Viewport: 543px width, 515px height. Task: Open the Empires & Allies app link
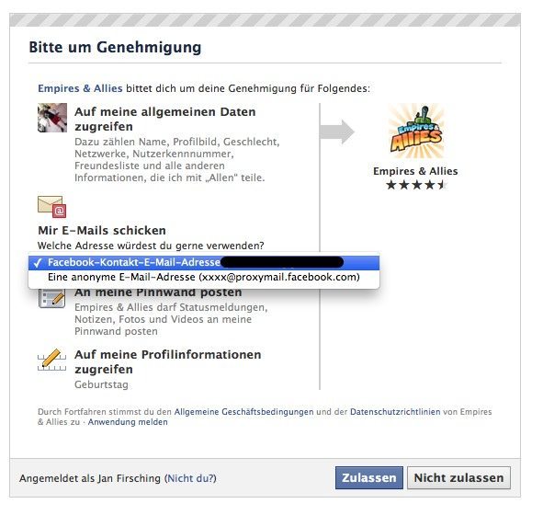tap(80, 88)
